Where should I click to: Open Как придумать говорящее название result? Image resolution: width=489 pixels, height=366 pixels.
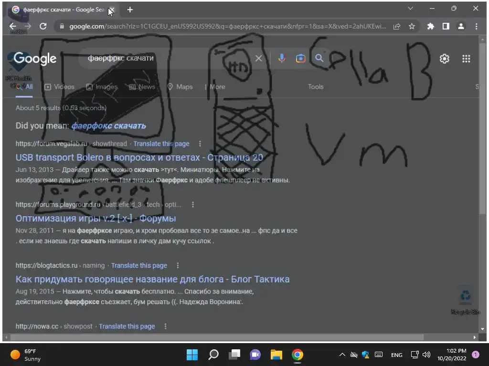(x=152, y=279)
